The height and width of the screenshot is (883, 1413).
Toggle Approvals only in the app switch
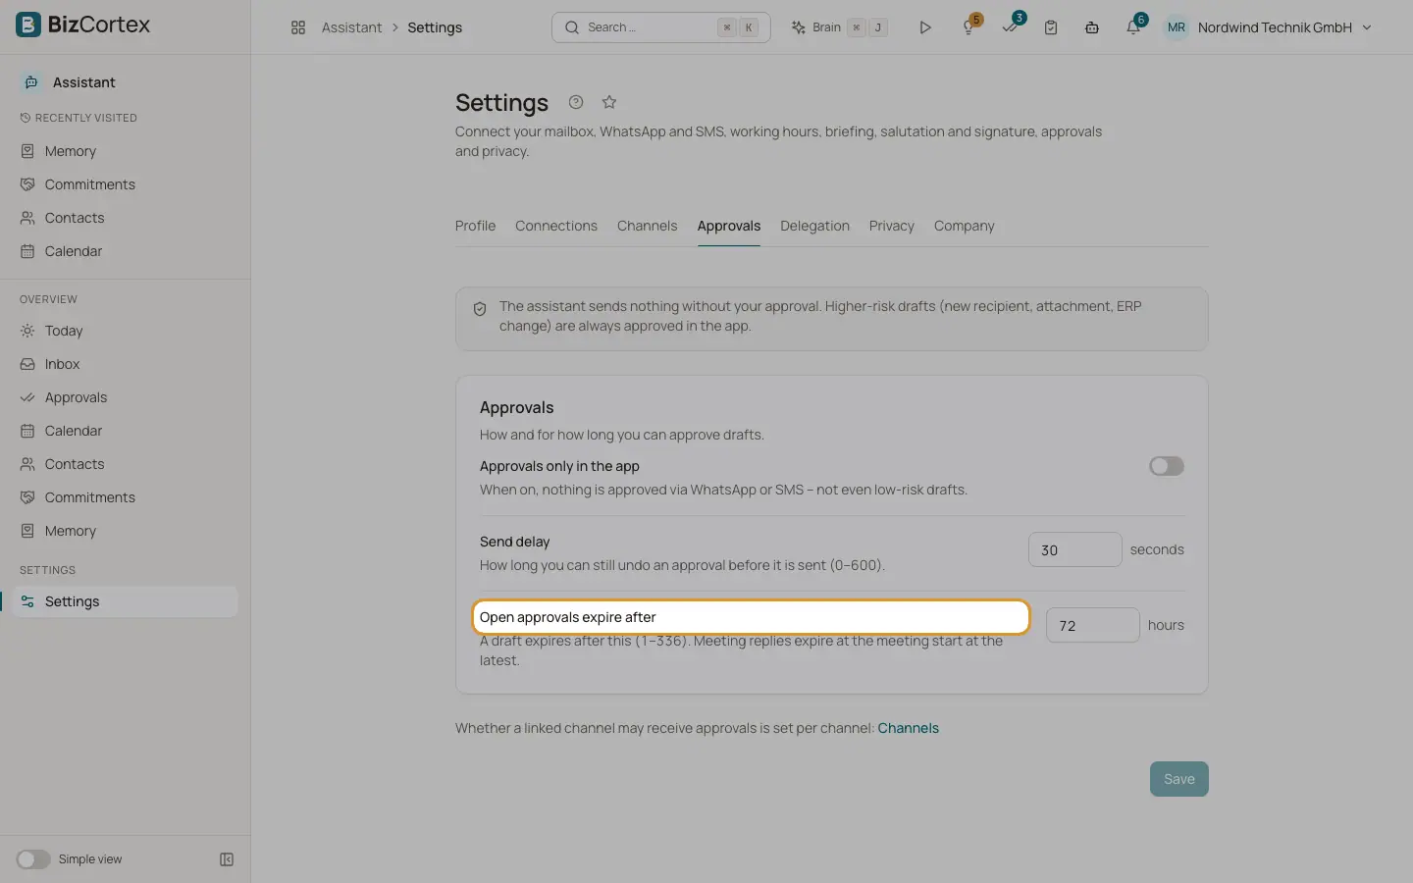click(x=1167, y=466)
